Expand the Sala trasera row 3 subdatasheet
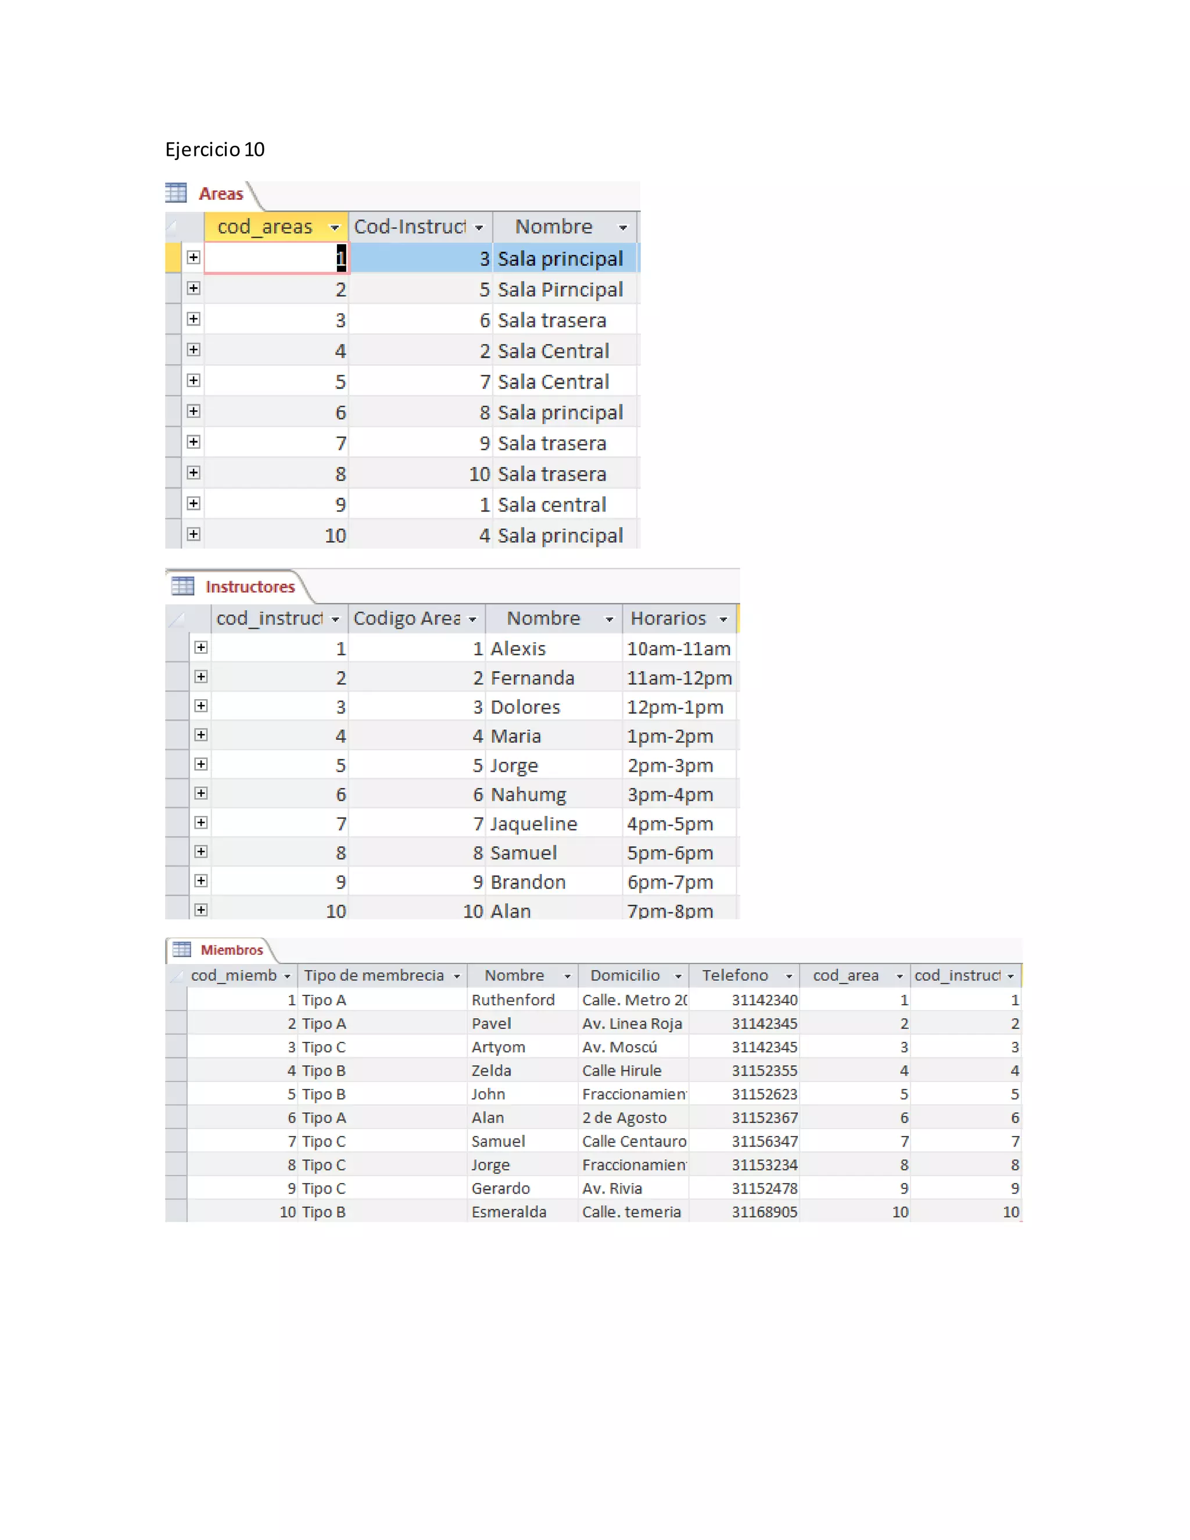This screenshot has width=1190, height=1540. (x=193, y=320)
